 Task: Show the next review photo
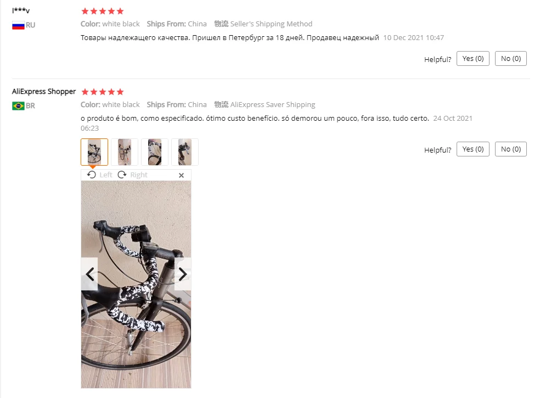tap(183, 274)
